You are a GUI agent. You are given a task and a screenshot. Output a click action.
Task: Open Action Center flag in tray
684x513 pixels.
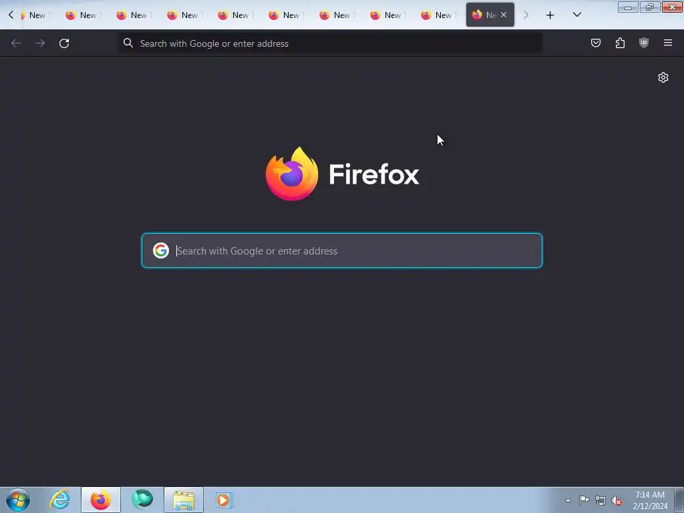pyautogui.click(x=584, y=500)
